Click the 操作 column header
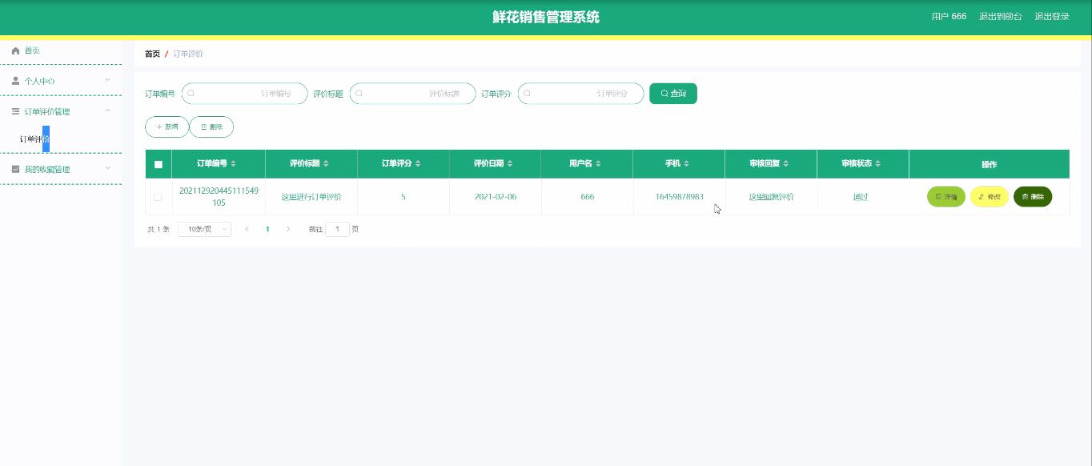Image resolution: width=1092 pixels, height=466 pixels. click(990, 164)
